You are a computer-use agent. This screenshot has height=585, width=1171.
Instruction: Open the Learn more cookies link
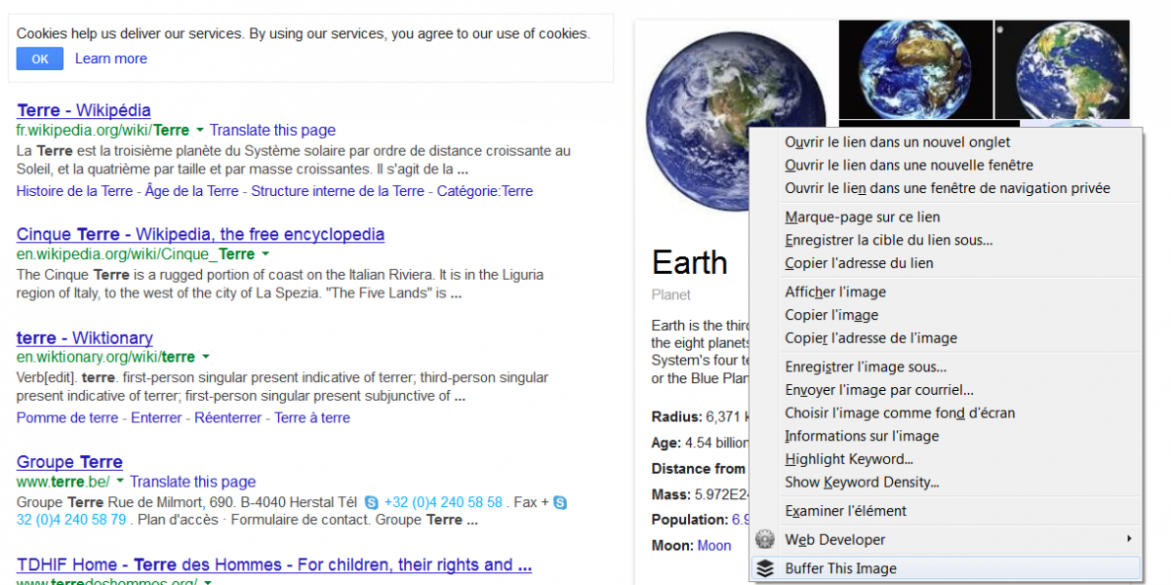[x=111, y=58]
